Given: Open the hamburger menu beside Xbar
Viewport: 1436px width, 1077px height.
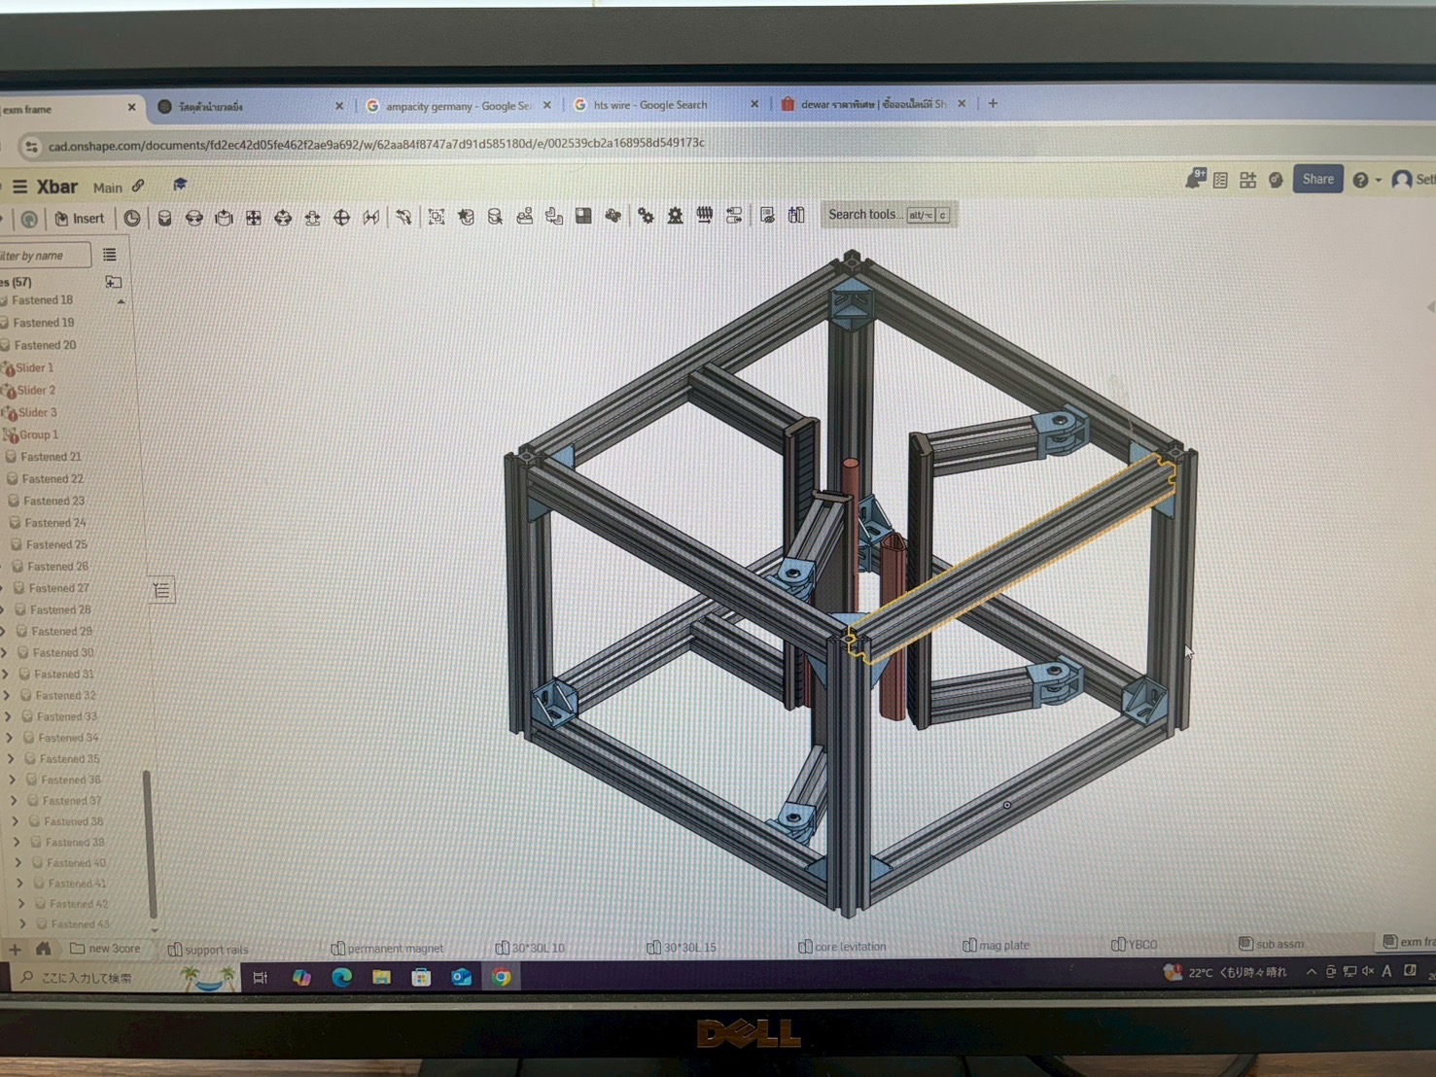Looking at the screenshot, I should click(x=19, y=187).
